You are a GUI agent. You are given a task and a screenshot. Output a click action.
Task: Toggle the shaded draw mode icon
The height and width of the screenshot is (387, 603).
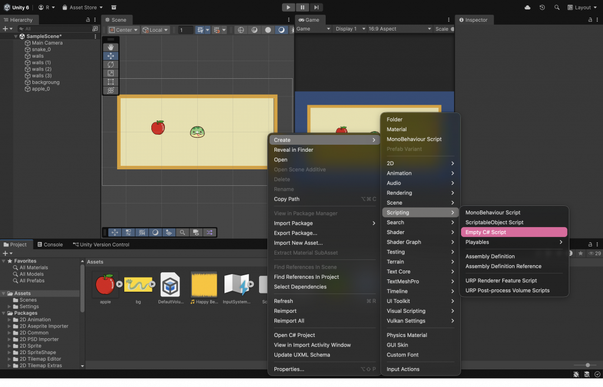pos(281,30)
